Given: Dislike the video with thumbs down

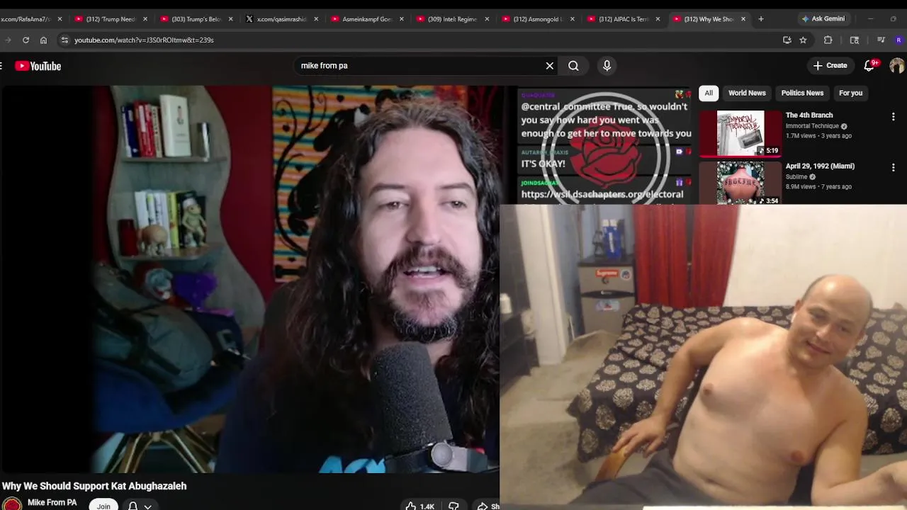Looking at the screenshot, I should [x=453, y=506].
